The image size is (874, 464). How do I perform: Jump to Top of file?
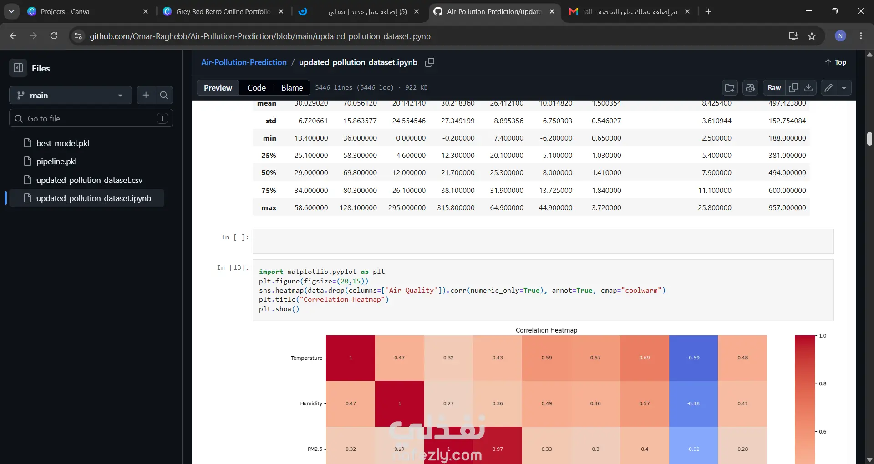click(836, 62)
